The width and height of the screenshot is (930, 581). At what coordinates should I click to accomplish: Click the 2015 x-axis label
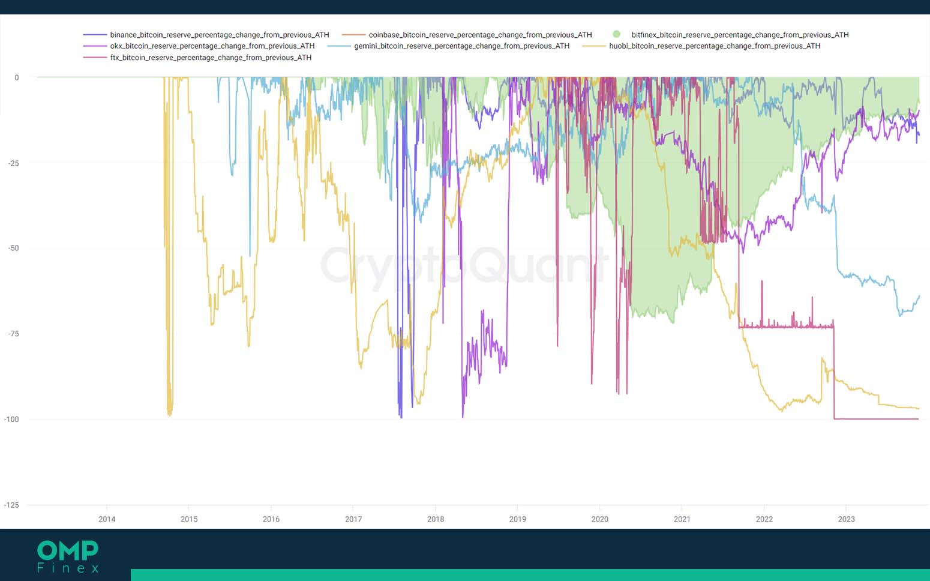[189, 519]
